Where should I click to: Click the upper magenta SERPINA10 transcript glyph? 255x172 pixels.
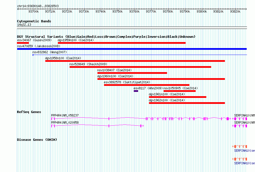(240, 119)
